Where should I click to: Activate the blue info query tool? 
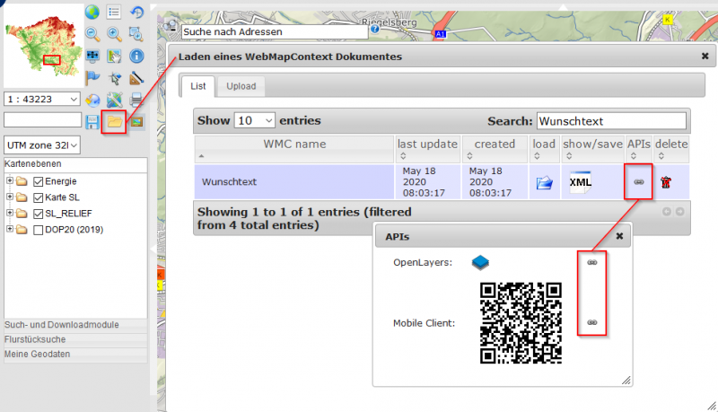[136, 56]
